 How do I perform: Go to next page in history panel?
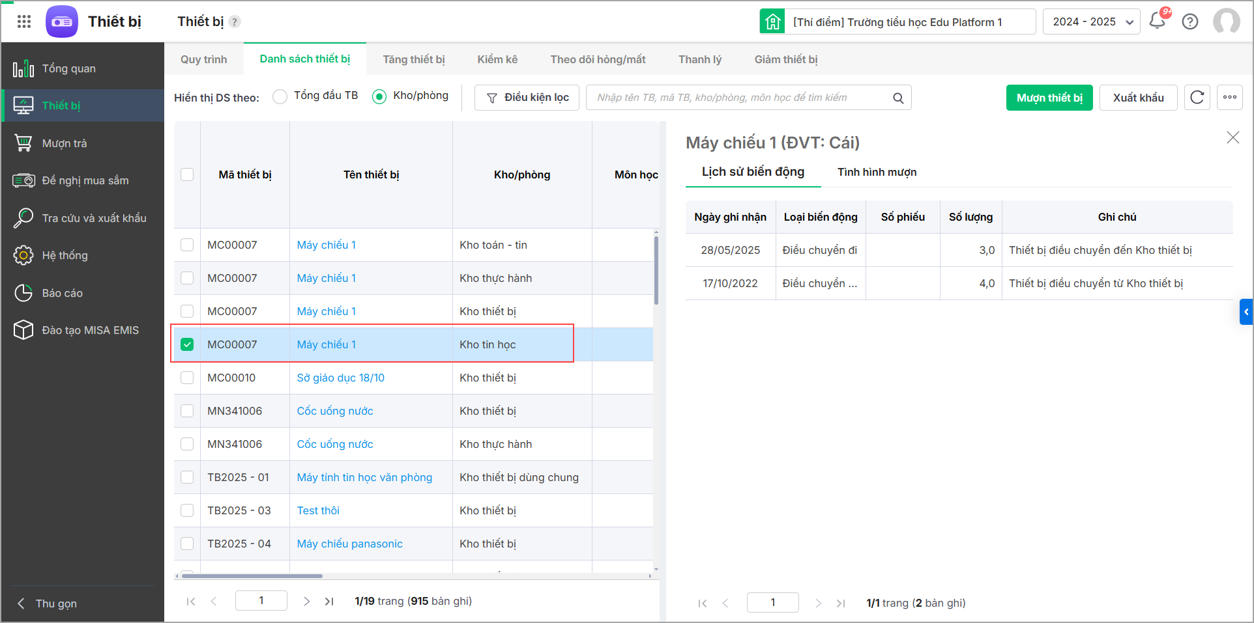point(818,603)
